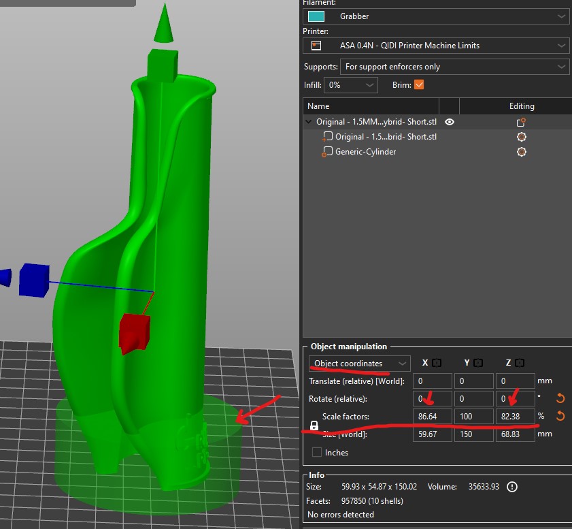The width and height of the screenshot is (572, 529).
Task: Click the Y axis mirror icon
Action: 478,363
